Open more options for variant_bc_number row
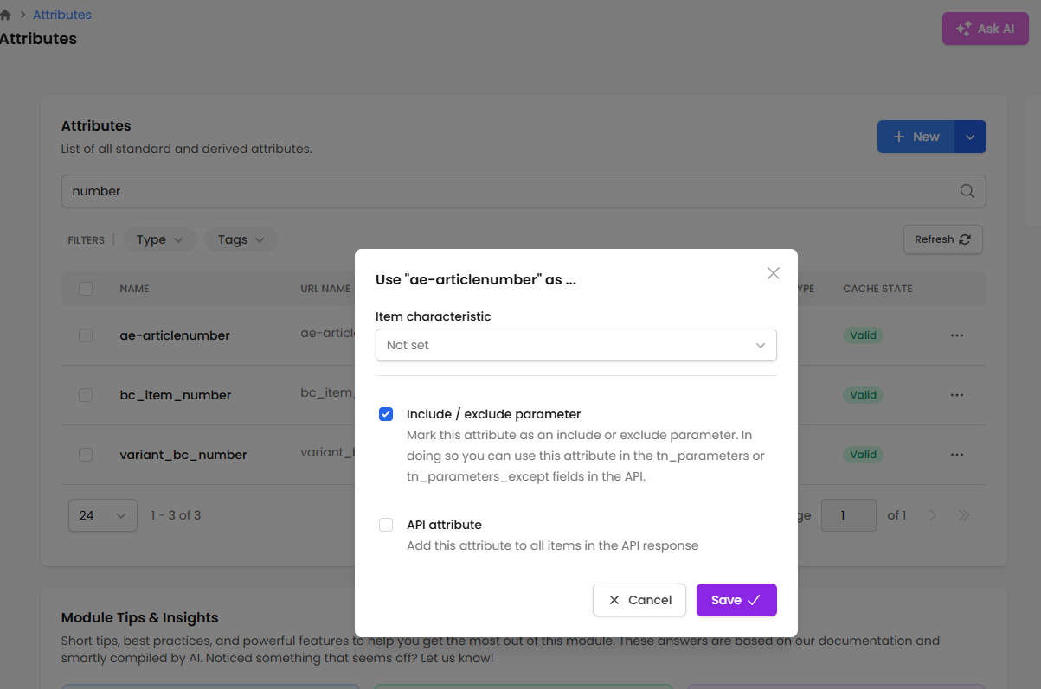The width and height of the screenshot is (1041, 689). pyautogui.click(x=957, y=455)
